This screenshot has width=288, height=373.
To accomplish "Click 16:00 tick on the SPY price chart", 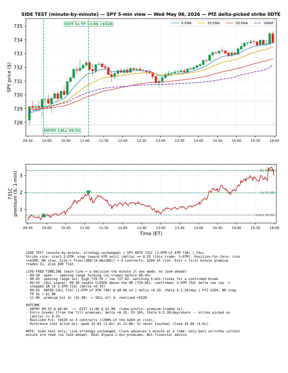I will (274, 140).
